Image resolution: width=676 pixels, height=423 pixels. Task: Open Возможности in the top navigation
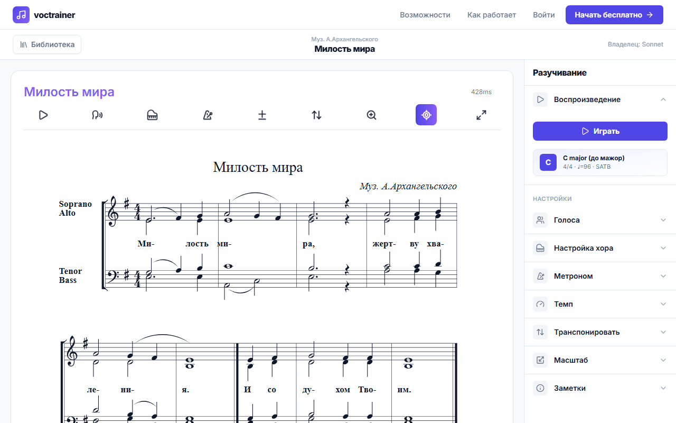coord(425,15)
